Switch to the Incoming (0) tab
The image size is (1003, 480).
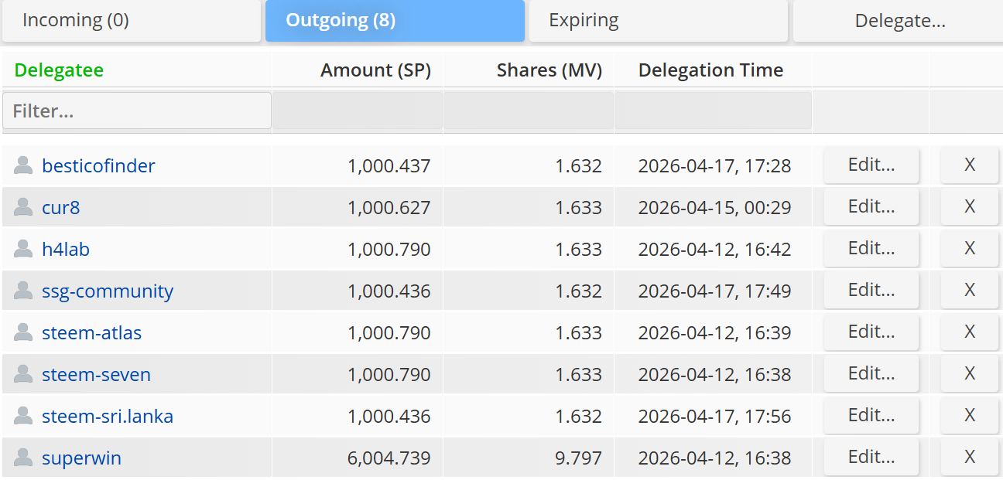131,21
